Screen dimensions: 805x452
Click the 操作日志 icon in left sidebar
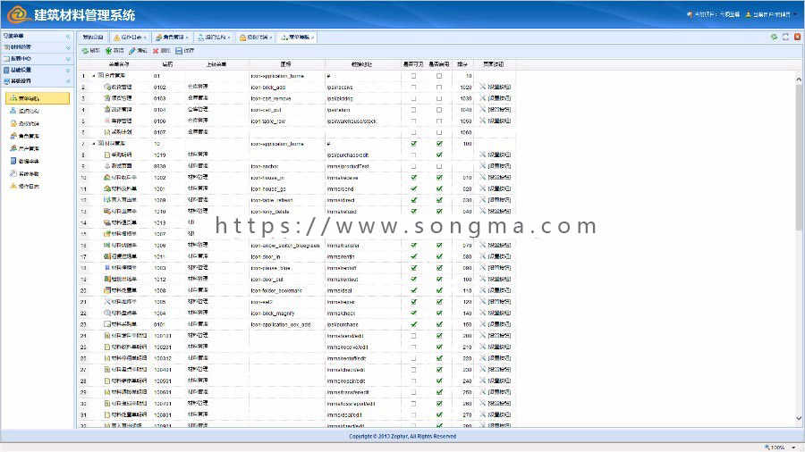click(x=13, y=186)
